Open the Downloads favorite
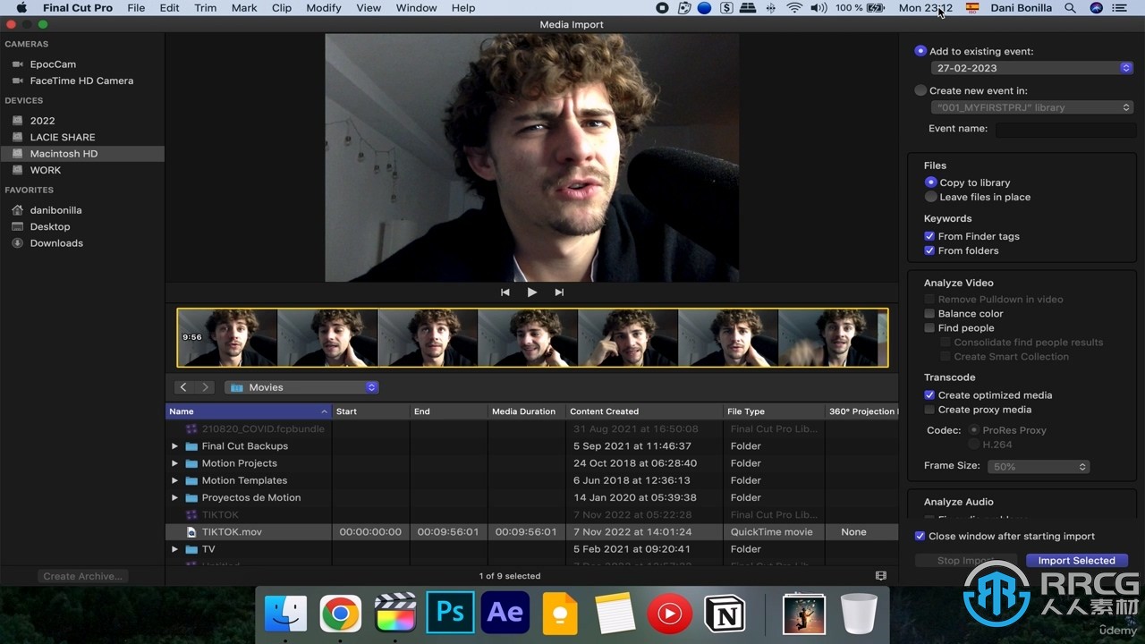Viewport: 1145px width, 644px height. tap(56, 243)
